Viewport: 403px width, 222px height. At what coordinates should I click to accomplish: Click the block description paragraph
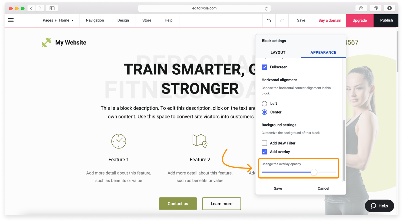point(178,112)
